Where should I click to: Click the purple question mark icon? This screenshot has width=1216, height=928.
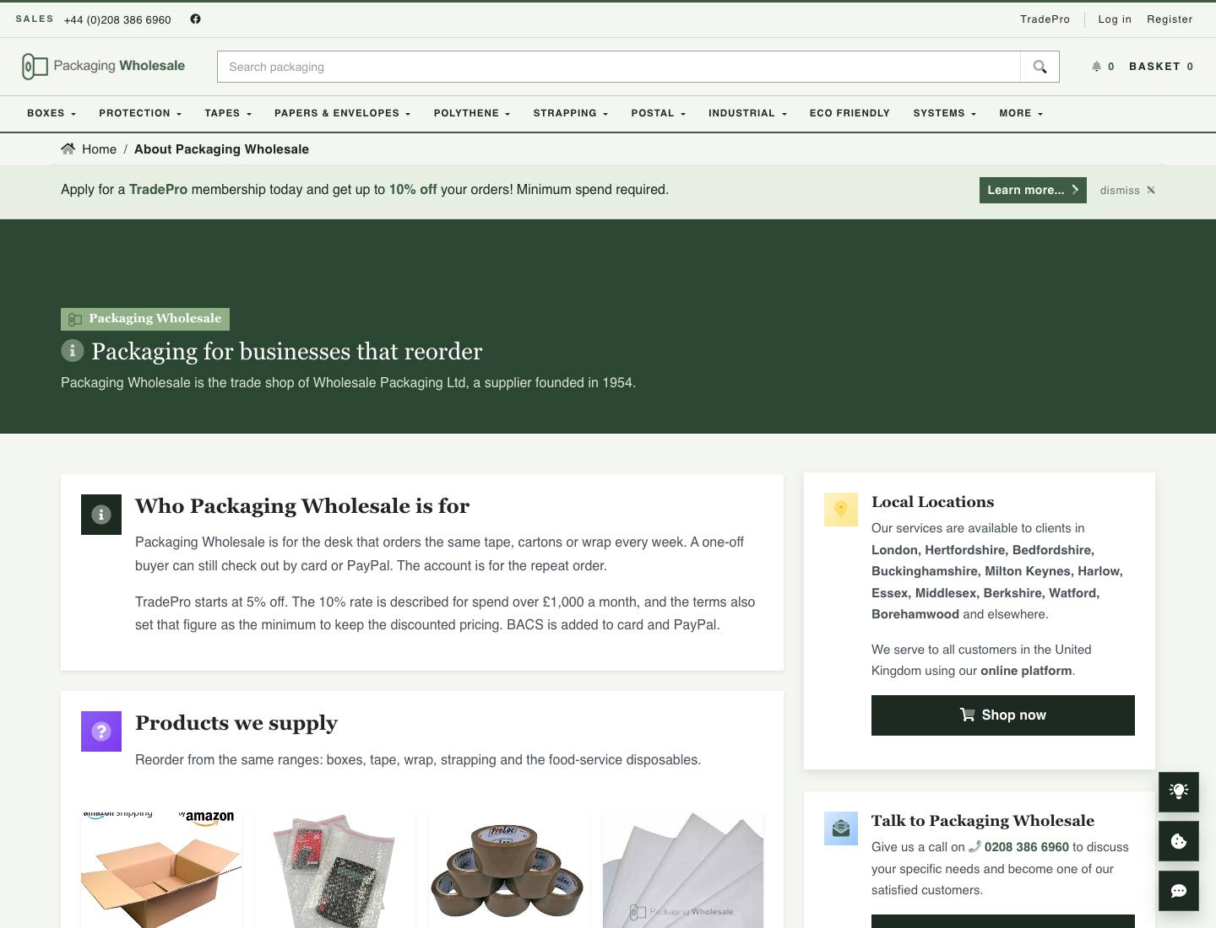click(x=101, y=731)
